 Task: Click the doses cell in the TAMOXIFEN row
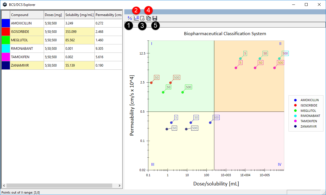pos(54,57)
